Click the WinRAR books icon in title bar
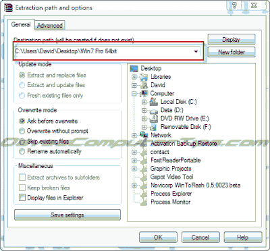The width and height of the screenshot is (270, 251). [x=9, y=7]
